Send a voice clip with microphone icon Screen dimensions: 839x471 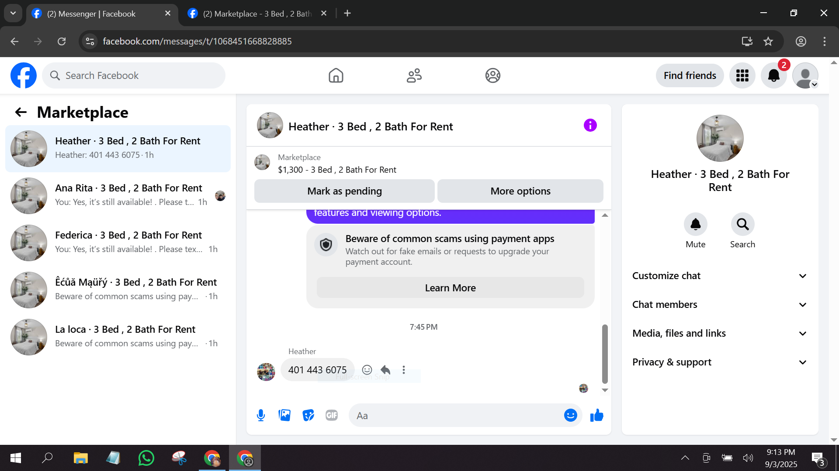pyautogui.click(x=261, y=415)
